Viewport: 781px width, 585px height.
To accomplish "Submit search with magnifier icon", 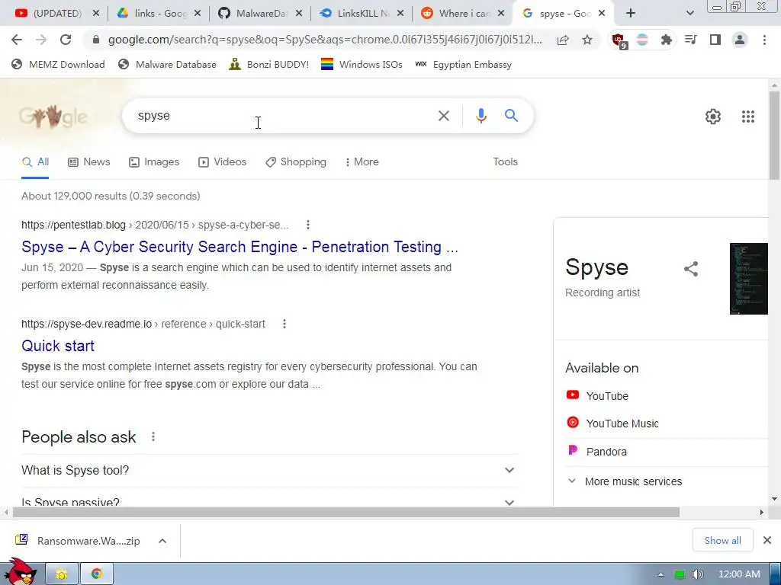I will 511,116.
